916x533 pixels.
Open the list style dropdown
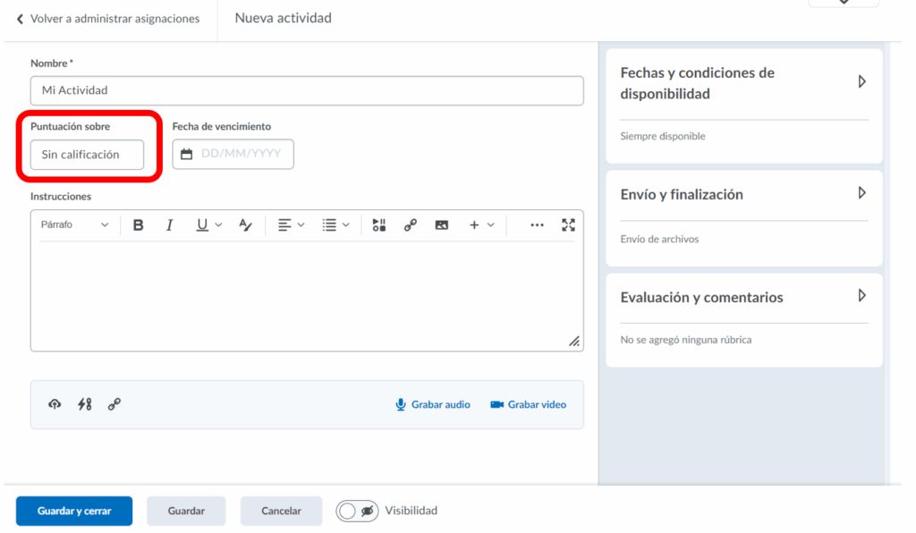335,225
